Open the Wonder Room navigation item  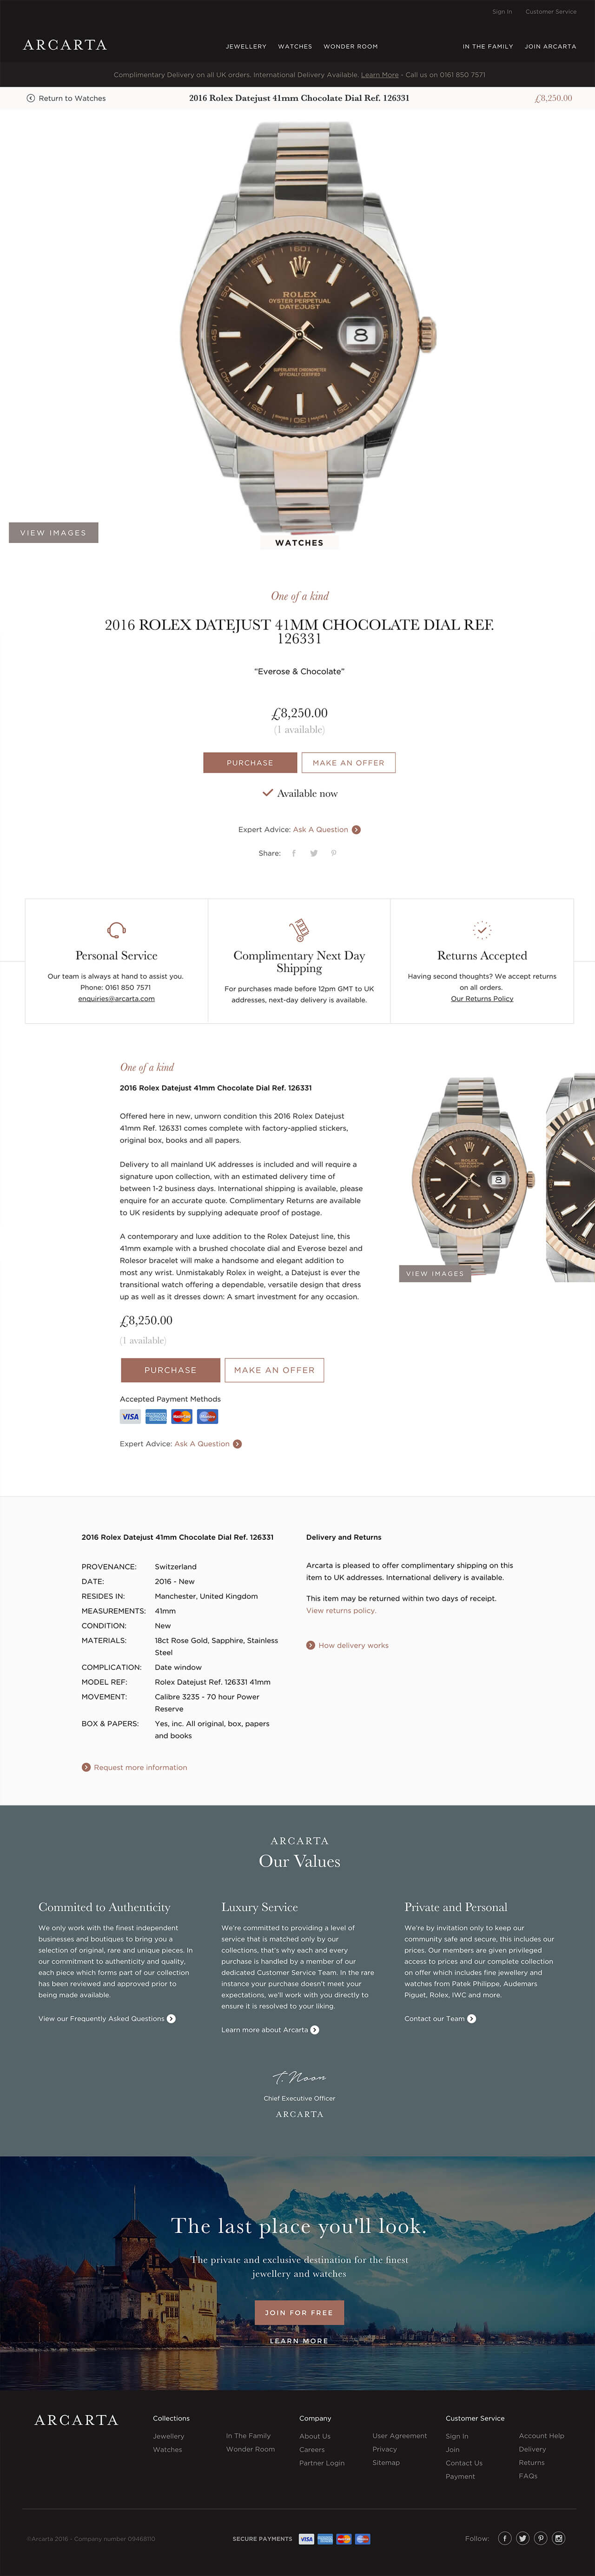click(x=350, y=46)
